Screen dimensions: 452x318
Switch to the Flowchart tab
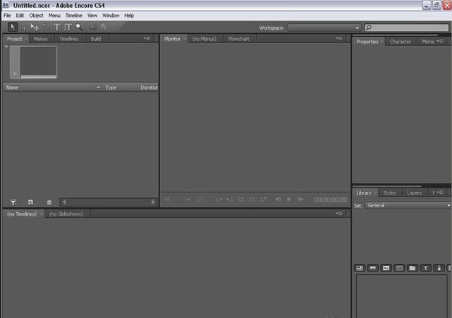[238, 39]
